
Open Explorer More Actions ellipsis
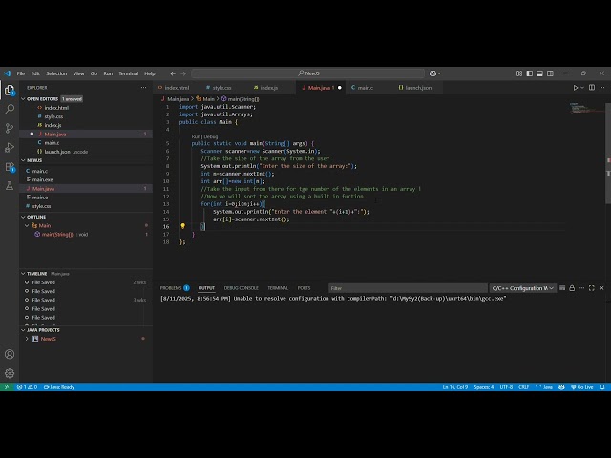[x=143, y=88]
